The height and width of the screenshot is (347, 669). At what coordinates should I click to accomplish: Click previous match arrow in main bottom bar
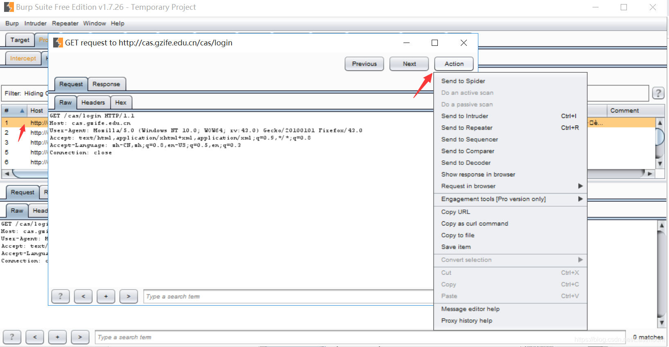pos(35,337)
